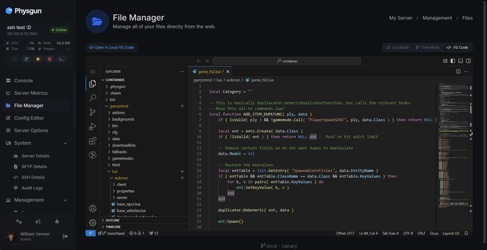Close the game_hl2.lua tab

point(228,72)
